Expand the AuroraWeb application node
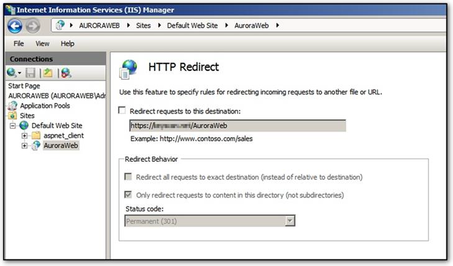This screenshot has height=266, width=453. [24, 145]
